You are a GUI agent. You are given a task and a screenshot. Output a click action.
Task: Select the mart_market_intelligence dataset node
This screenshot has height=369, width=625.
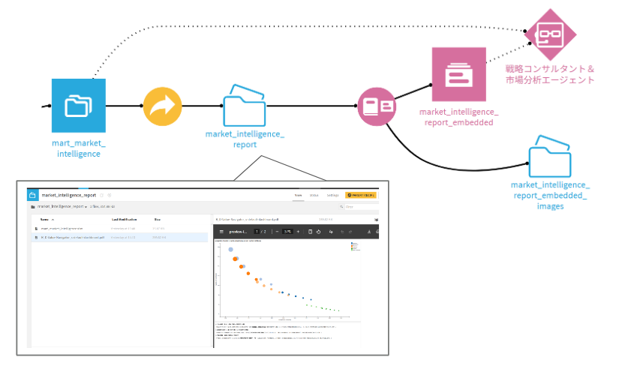79,106
